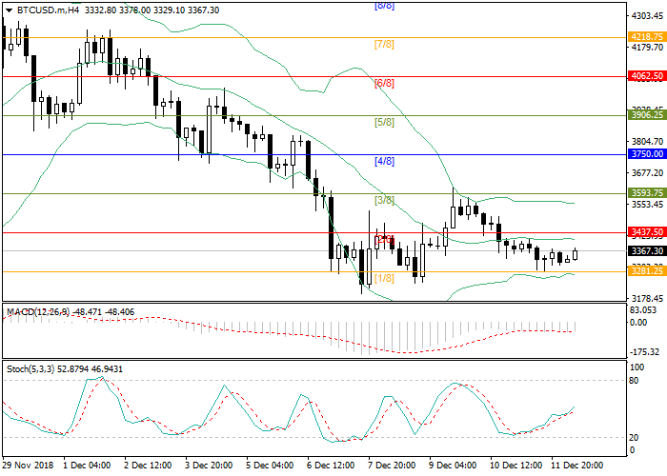Open the chart menu triangle beside BTCUSD.m
The height and width of the screenshot is (476, 667).
pos(9,10)
